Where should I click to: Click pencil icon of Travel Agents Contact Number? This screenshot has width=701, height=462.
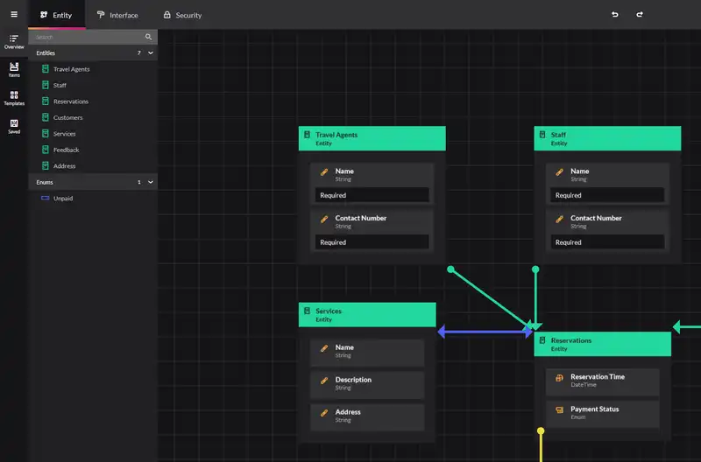coord(324,219)
